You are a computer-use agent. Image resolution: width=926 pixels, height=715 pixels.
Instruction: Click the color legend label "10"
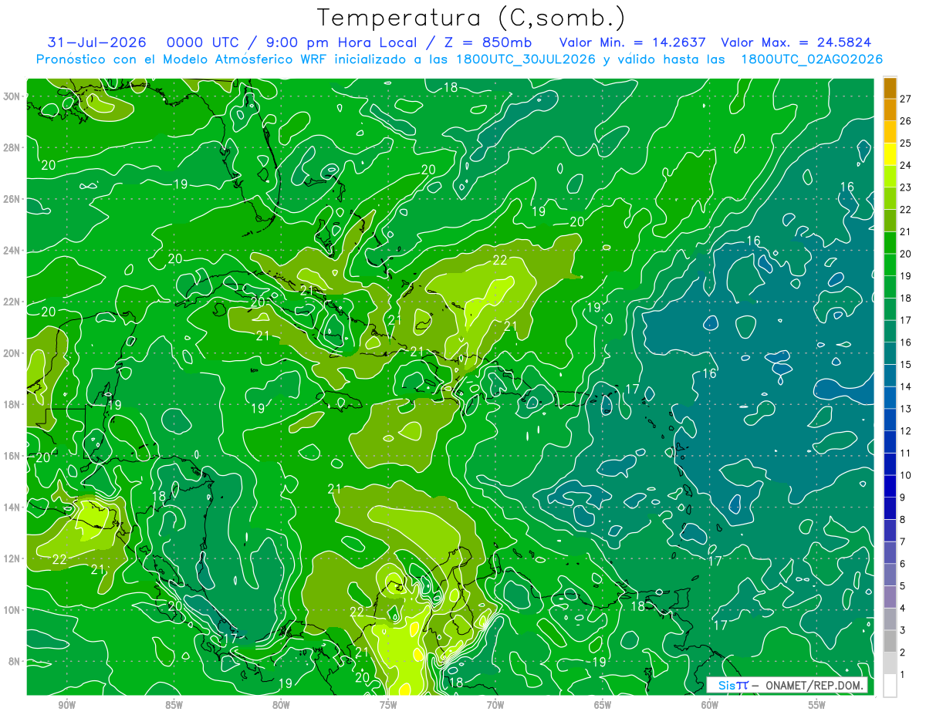[905, 475]
